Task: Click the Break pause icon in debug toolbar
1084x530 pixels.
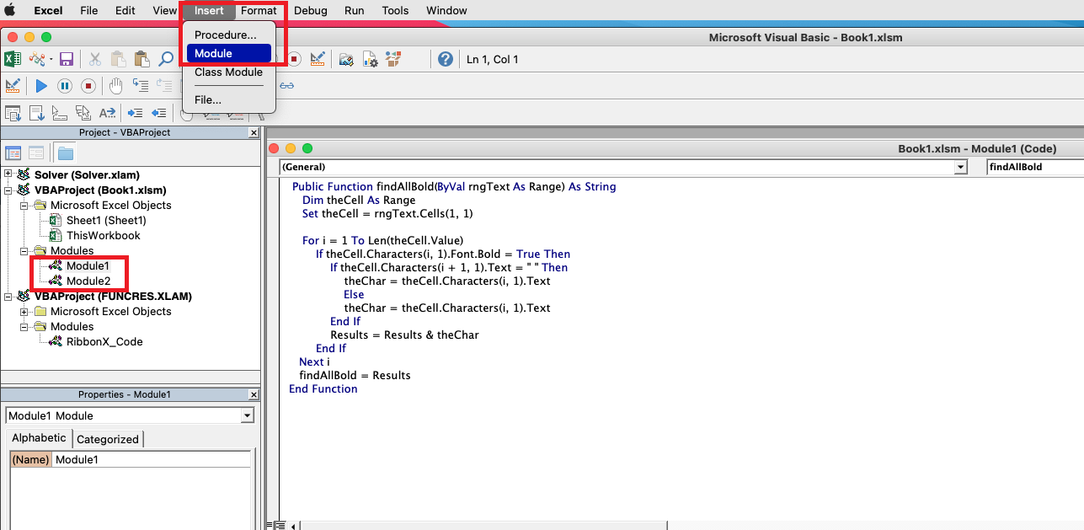Action: click(x=65, y=86)
